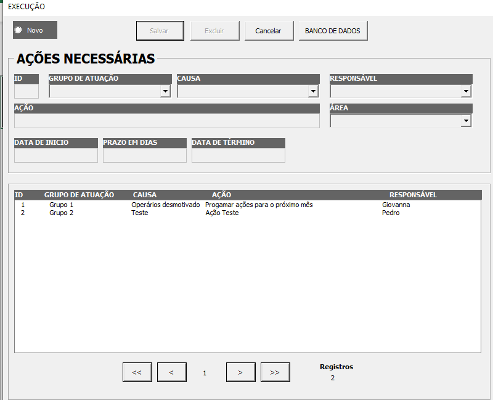Click the Salvar button
The width and height of the screenshot is (493, 400).
pyautogui.click(x=160, y=31)
